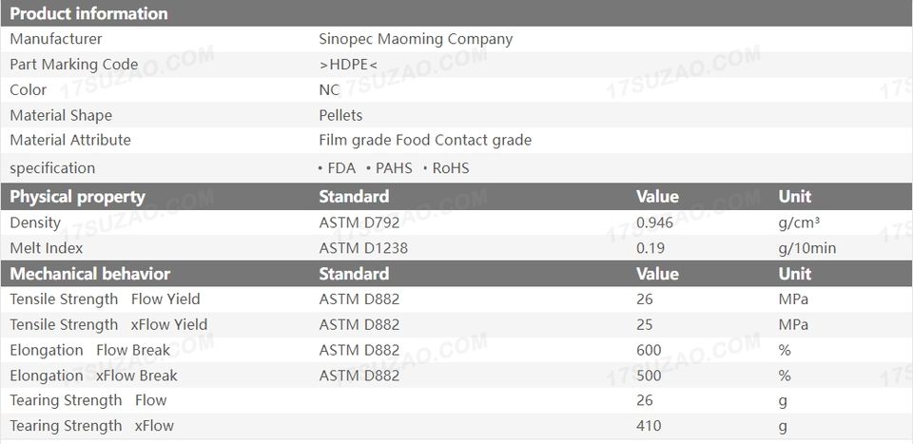Click the Physical property header
The width and height of the screenshot is (913, 444).
click(77, 197)
